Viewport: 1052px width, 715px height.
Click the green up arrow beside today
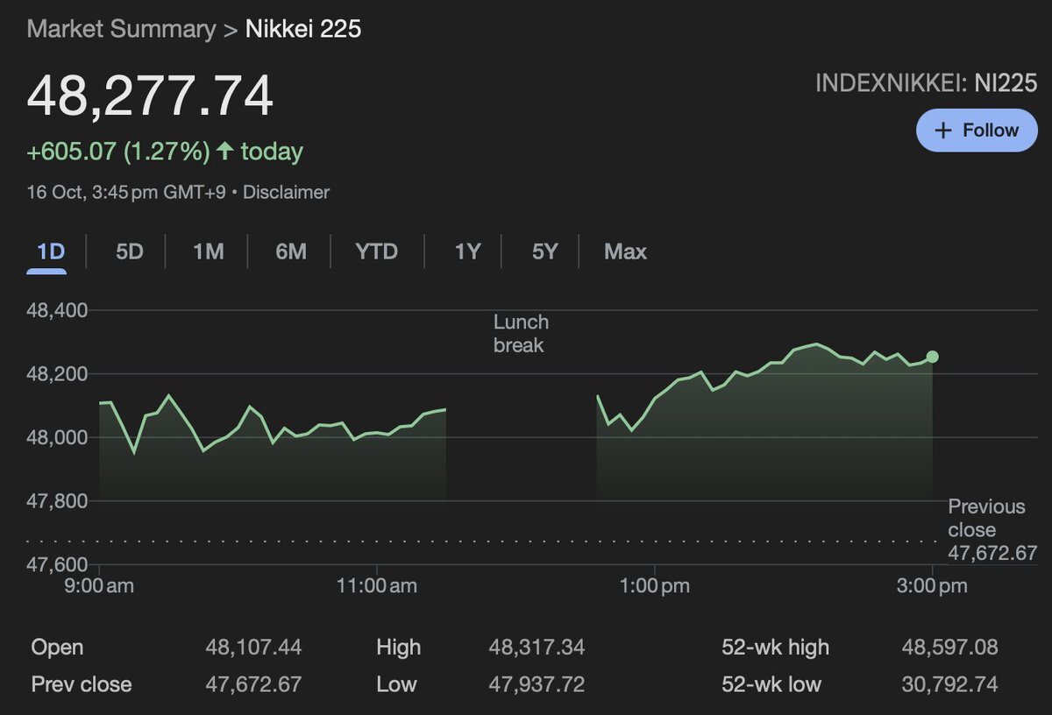225,152
